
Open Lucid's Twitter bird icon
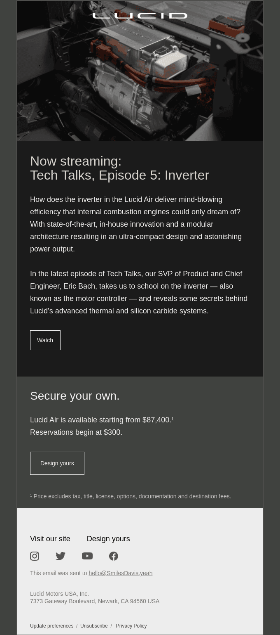click(61, 556)
